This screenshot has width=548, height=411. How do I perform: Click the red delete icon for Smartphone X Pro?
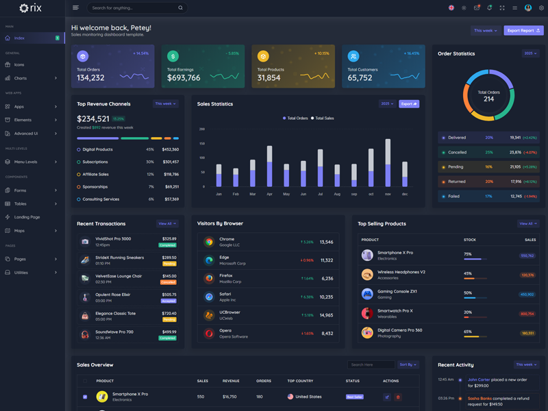pyautogui.click(x=398, y=397)
